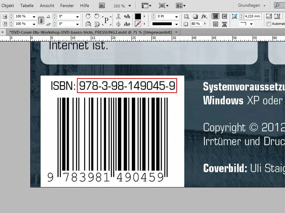Flip horizontal icon
Screen dimensions: 285x213
click(88, 24)
